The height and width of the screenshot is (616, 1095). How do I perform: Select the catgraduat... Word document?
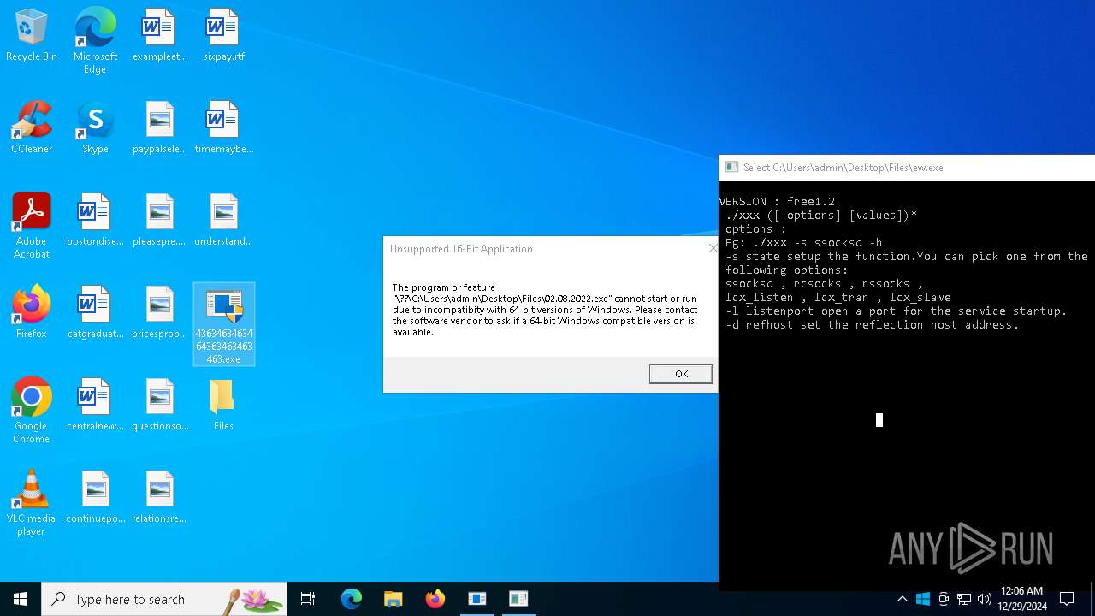point(95,313)
